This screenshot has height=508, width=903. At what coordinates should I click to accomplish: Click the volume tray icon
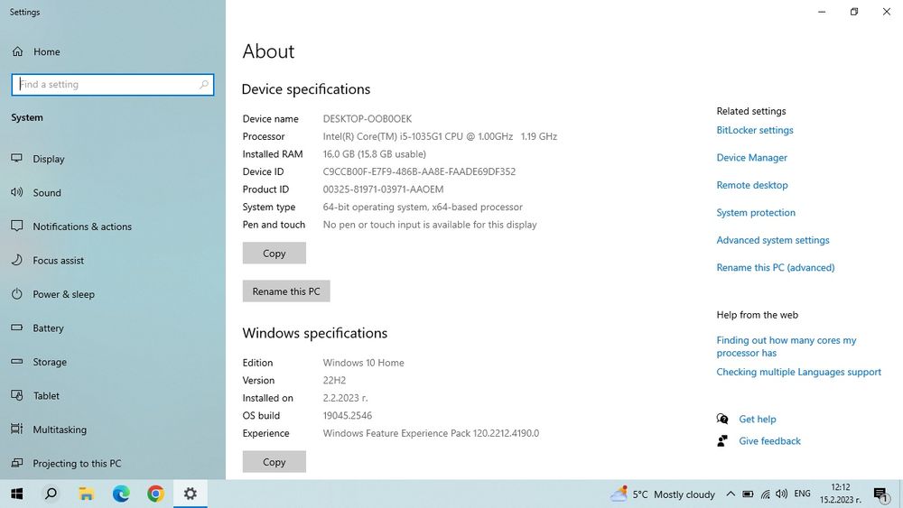coord(781,494)
